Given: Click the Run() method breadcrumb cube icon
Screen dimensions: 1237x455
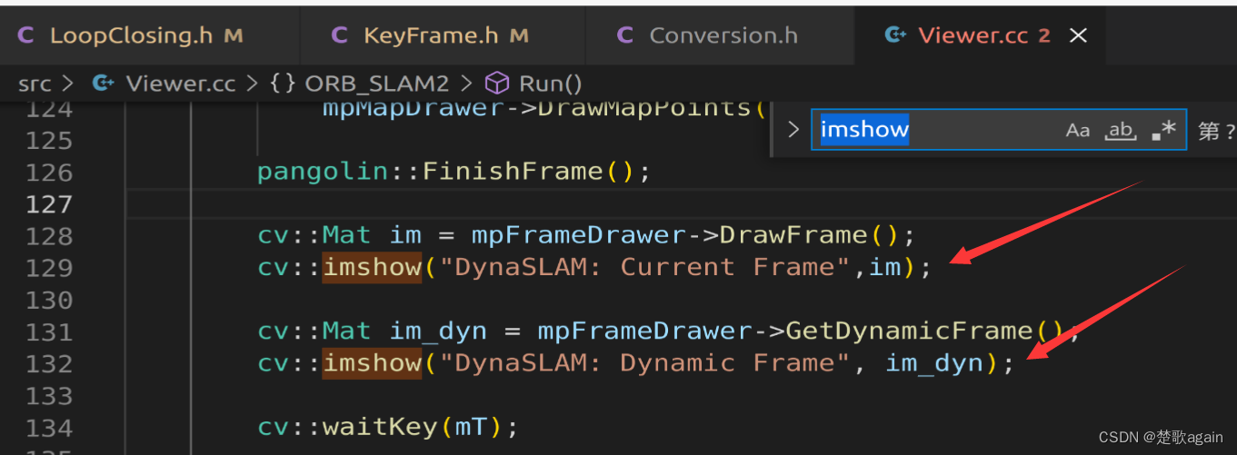Looking at the screenshot, I should (x=496, y=84).
